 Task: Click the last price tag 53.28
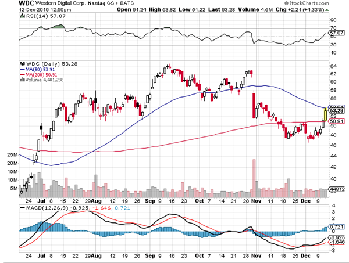pos(336,111)
